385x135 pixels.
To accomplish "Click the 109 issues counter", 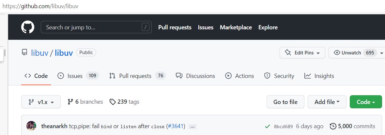I will (92, 76).
